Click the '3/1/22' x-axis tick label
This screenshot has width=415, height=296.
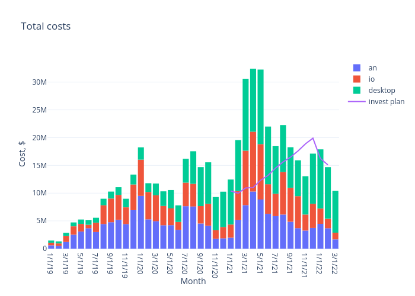pyautogui.click(x=336, y=265)
